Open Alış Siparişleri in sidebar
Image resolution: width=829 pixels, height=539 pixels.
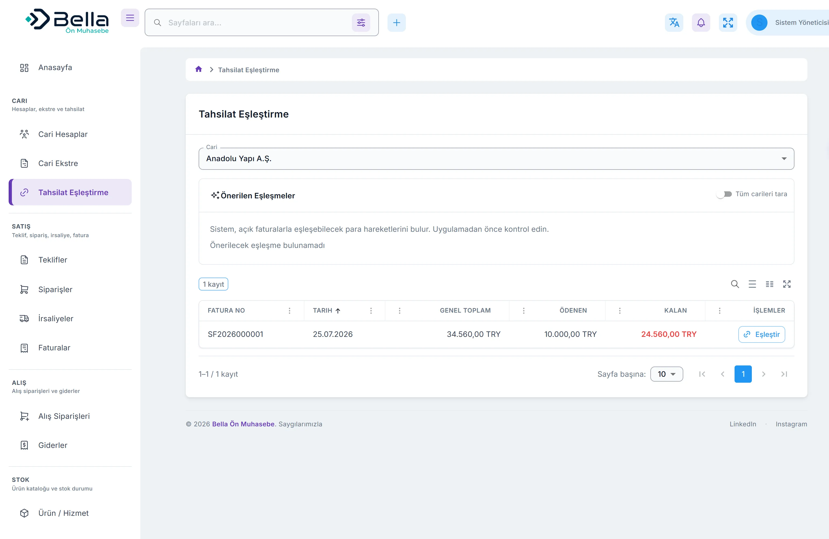pos(70,416)
